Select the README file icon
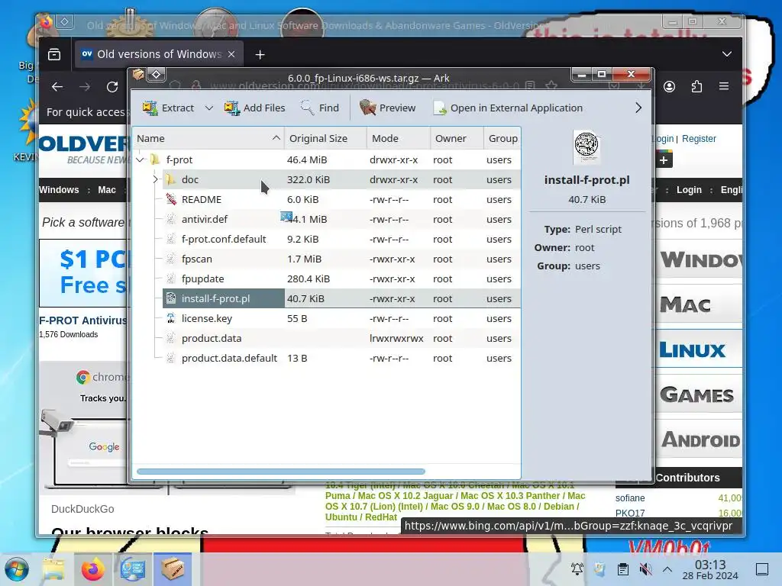The height and width of the screenshot is (586, 782). point(171,199)
